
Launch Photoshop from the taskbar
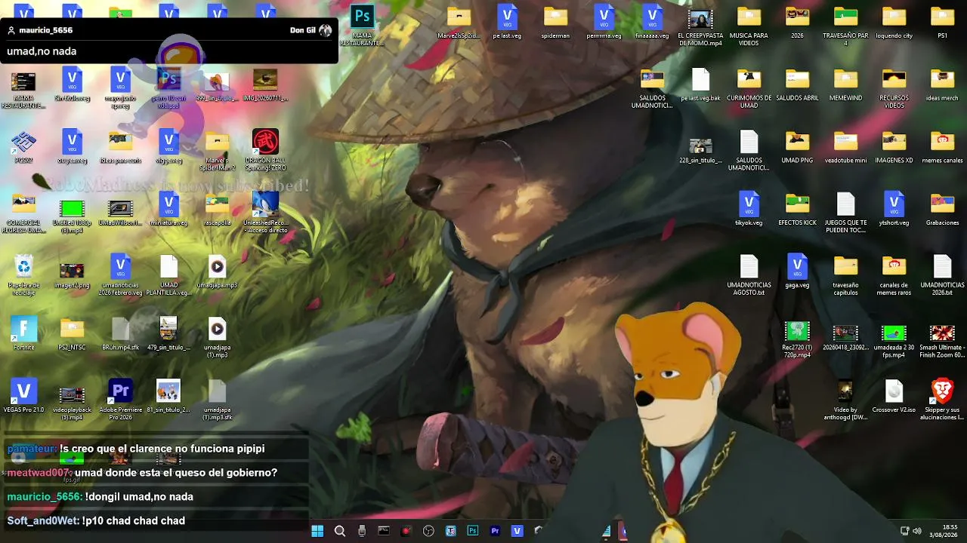[473, 531]
